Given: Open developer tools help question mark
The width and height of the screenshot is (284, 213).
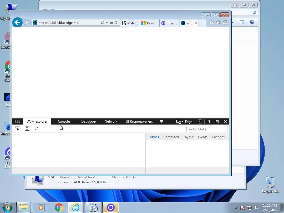Looking at the screenshot, I should [209, 121].
